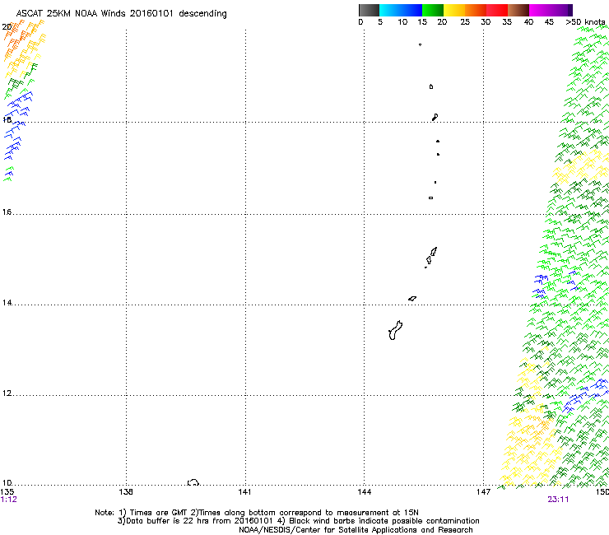The height and width of the screenshot is (535, 609).
Task: Click longitude label '144' on the bottom axis
Action: click(x=365, y=492)
